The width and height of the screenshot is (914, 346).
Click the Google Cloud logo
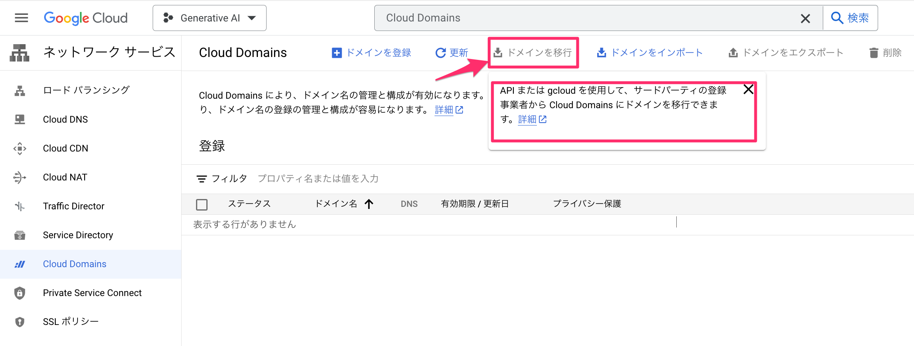pos(86,18)
